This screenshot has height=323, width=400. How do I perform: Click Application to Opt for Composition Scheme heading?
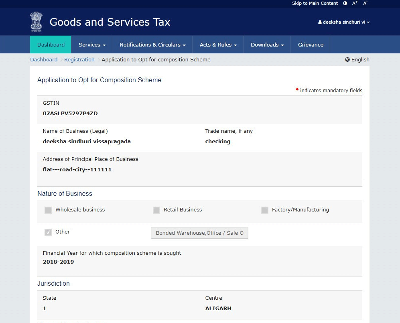pyautogui.click(x=99, y=80)
